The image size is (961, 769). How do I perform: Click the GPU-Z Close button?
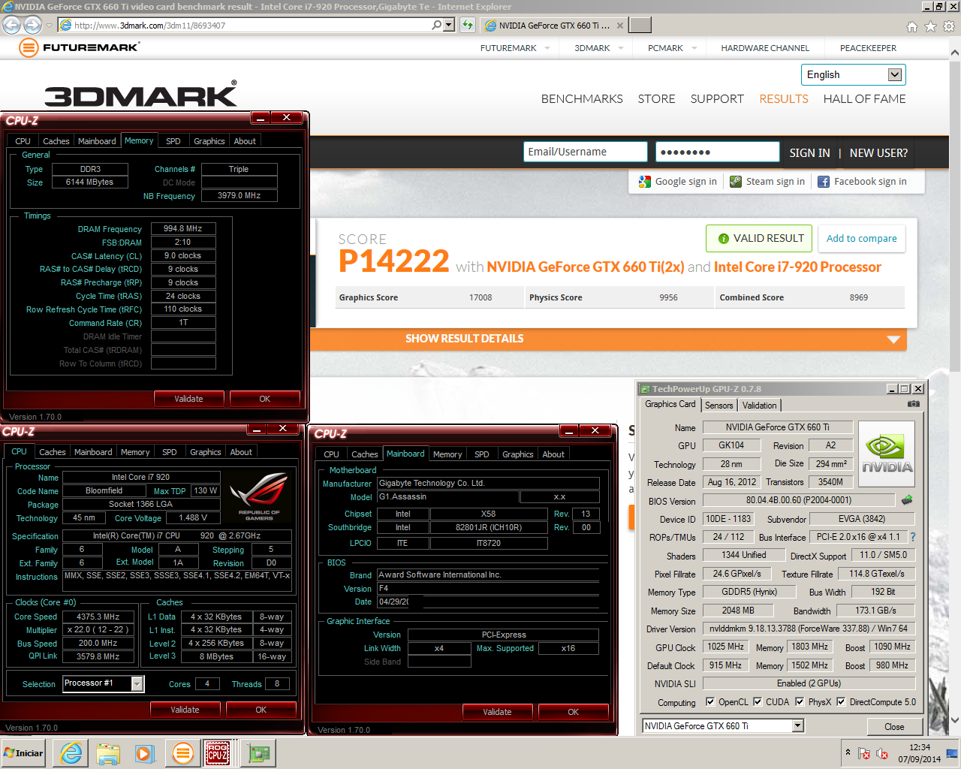[x=894, y=727]
